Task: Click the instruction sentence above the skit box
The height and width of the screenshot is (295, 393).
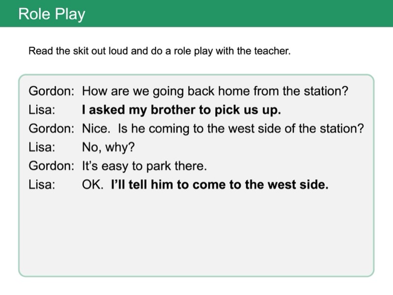Action: point(159,51)
